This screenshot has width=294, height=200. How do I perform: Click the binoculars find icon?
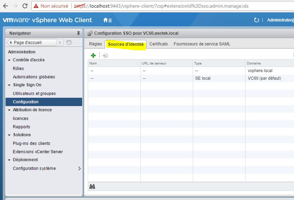(92, 186)
